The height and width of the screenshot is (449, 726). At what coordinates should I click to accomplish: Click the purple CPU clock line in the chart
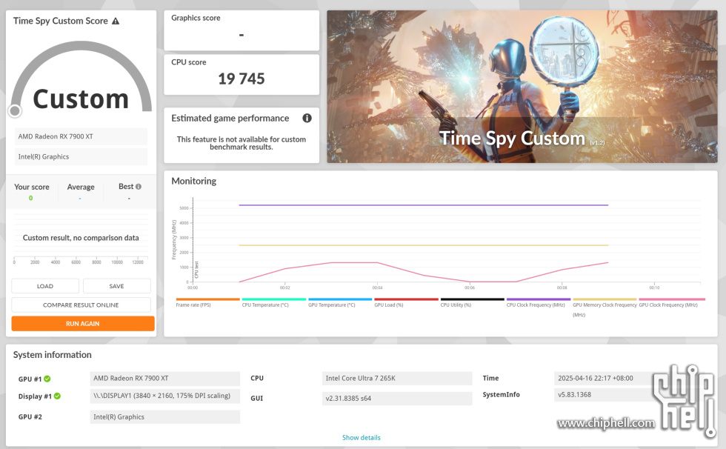coord(423,205)
